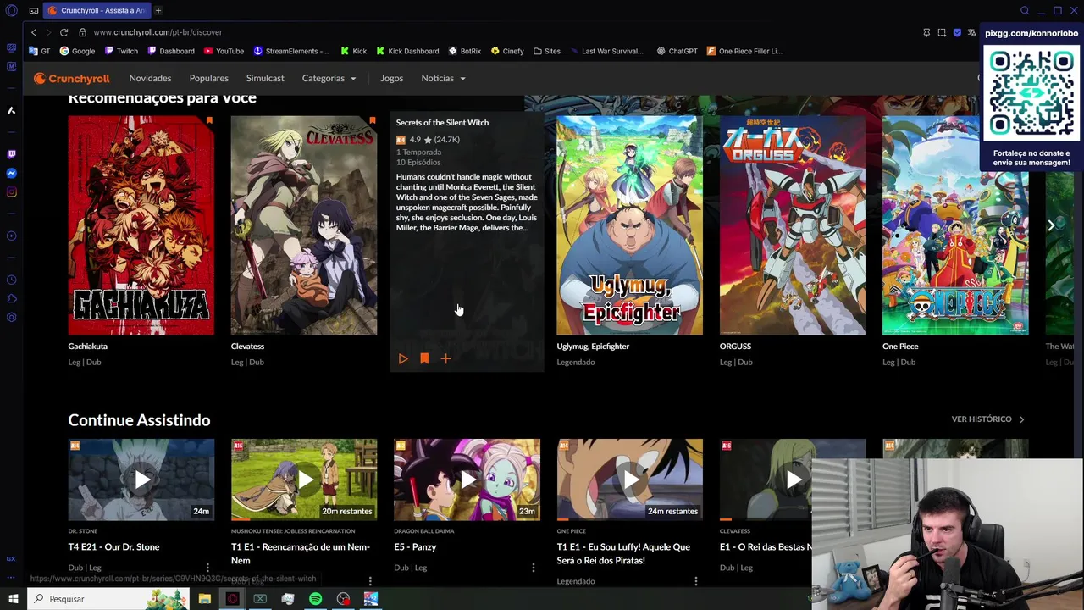Reload the current page
Image resolution: width=1084 pixels, height=610 pixels.
(x=64, y=32)
